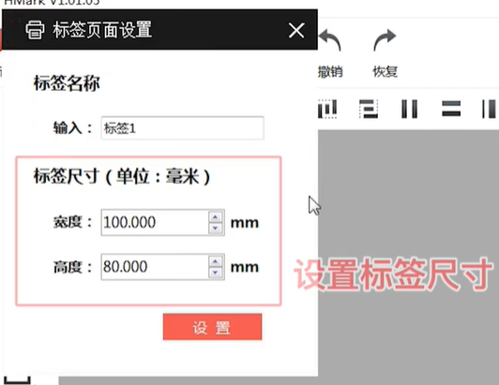This screenshot has height=385, width=499.
Task: Select the horizontal-bars-with-dotted-border alignment icon
Action: coord(369,109)
